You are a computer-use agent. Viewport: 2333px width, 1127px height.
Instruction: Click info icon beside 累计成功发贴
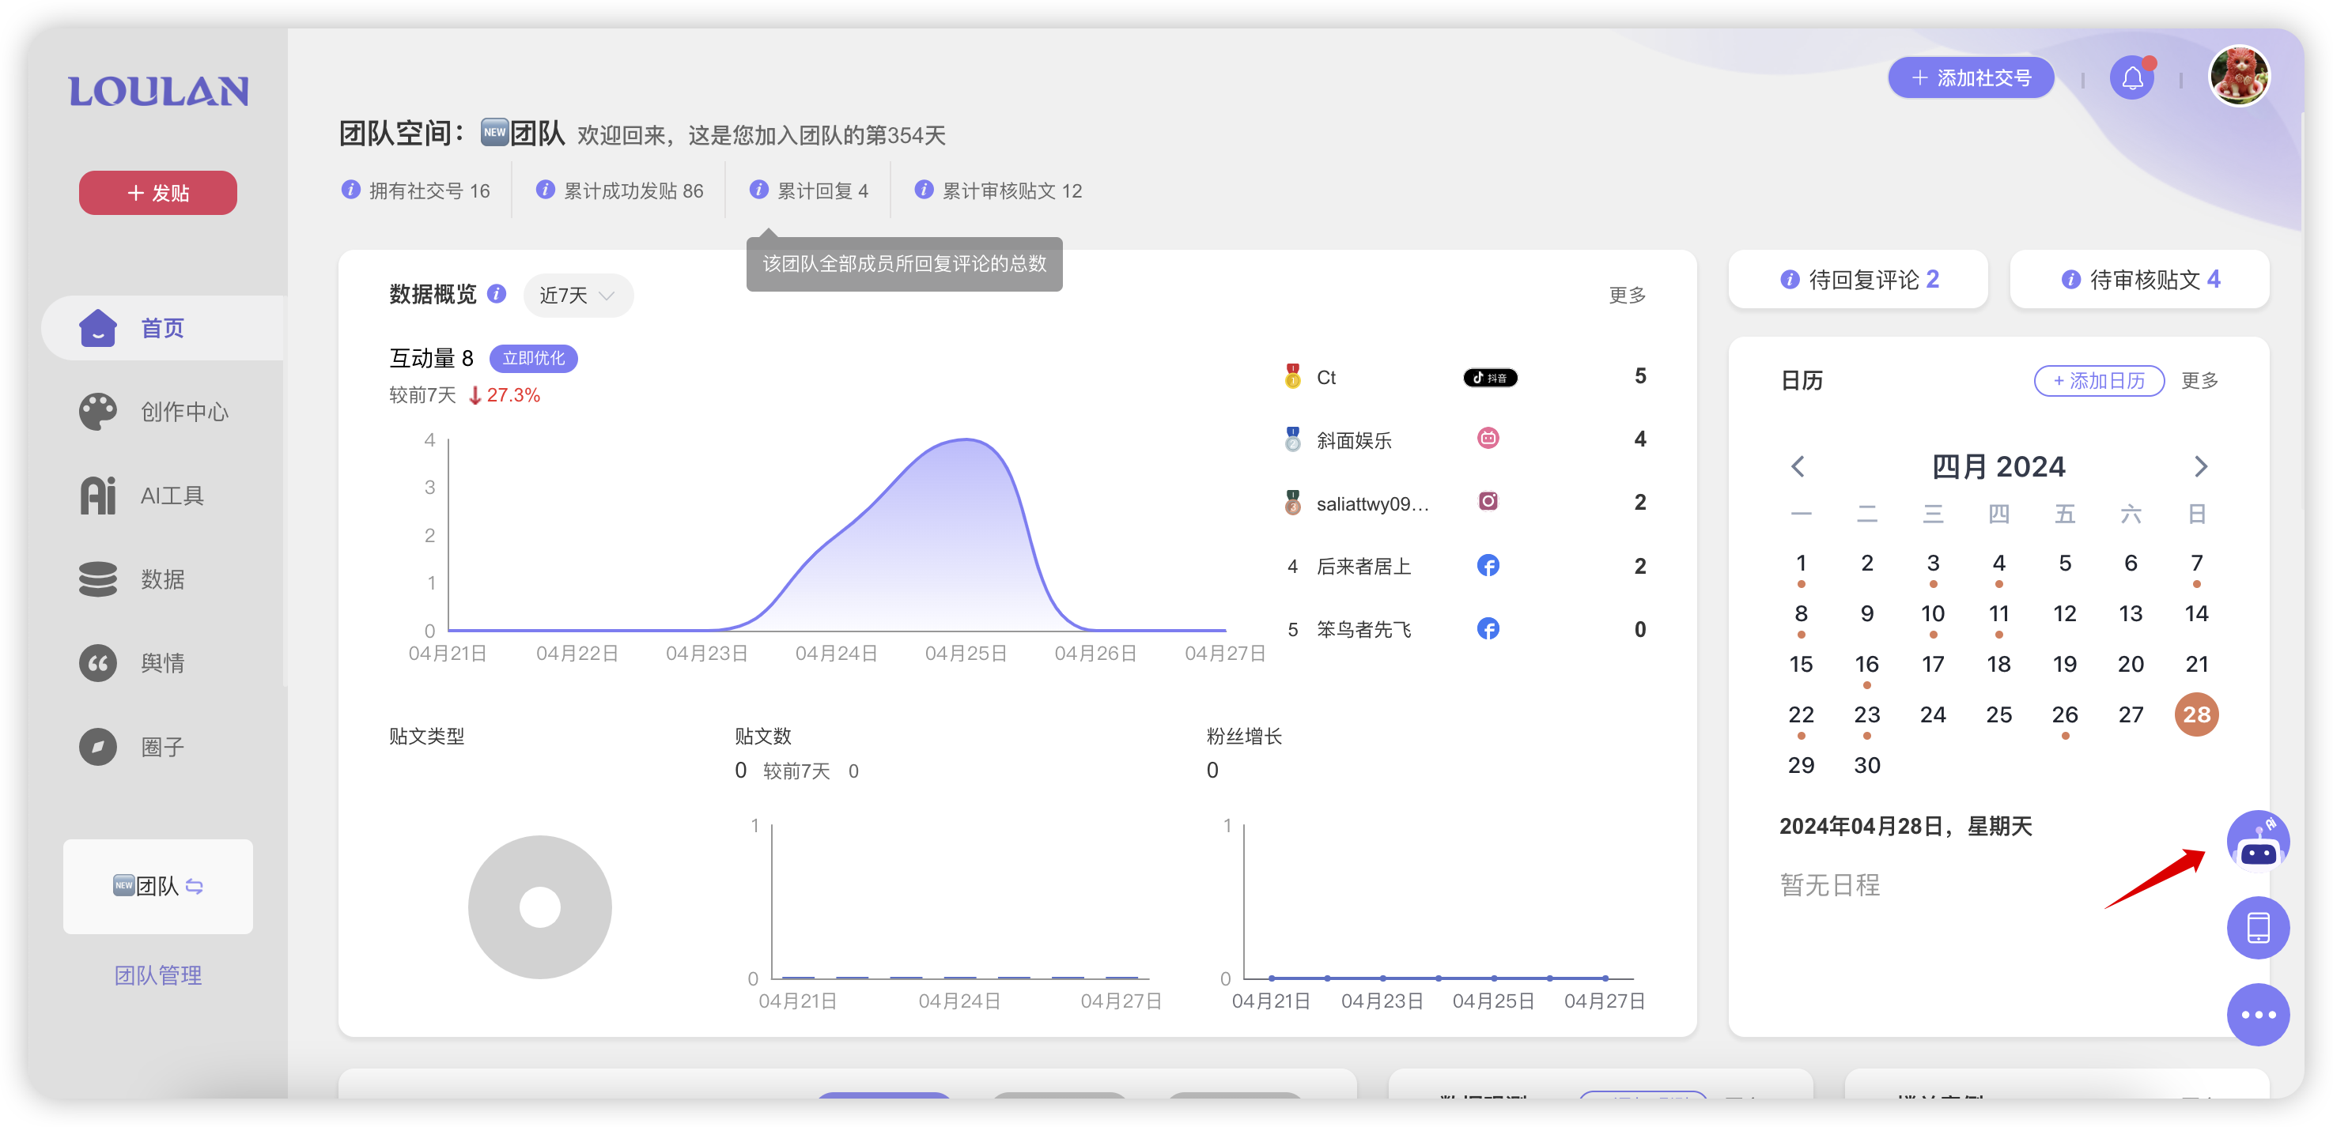[x=544, y=189]
